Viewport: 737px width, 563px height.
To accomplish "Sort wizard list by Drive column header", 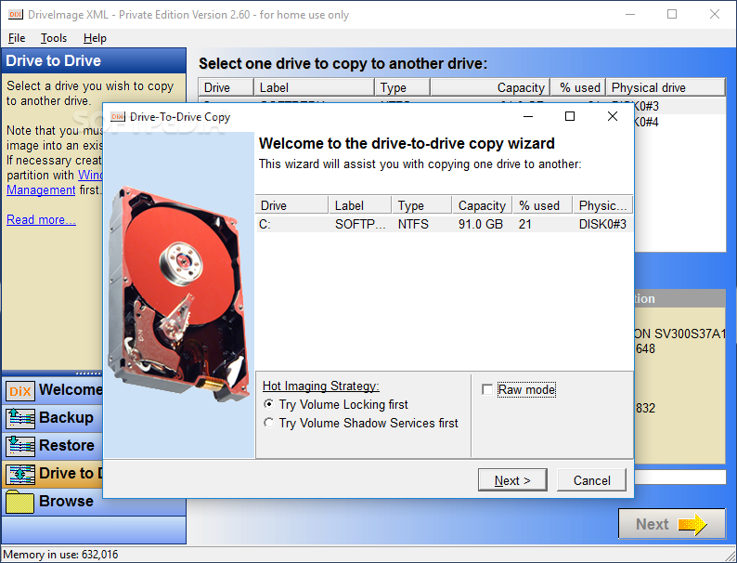I will pyautogui.click(x=291, y=205).
